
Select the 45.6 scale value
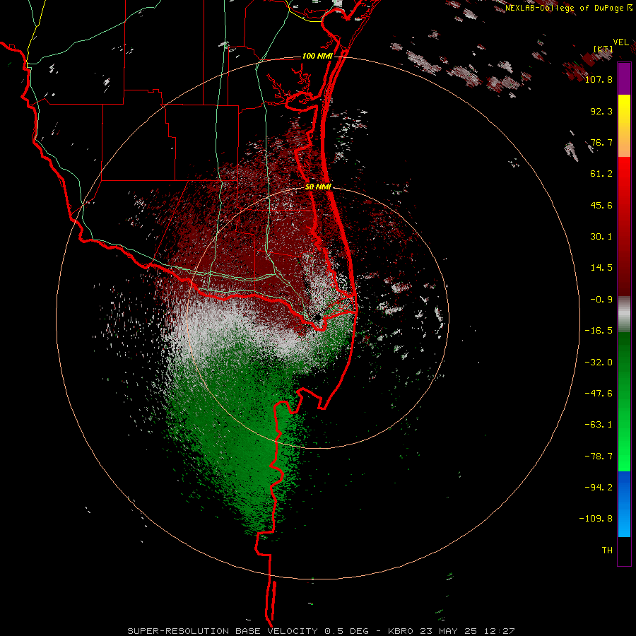[x=601, y=205]
